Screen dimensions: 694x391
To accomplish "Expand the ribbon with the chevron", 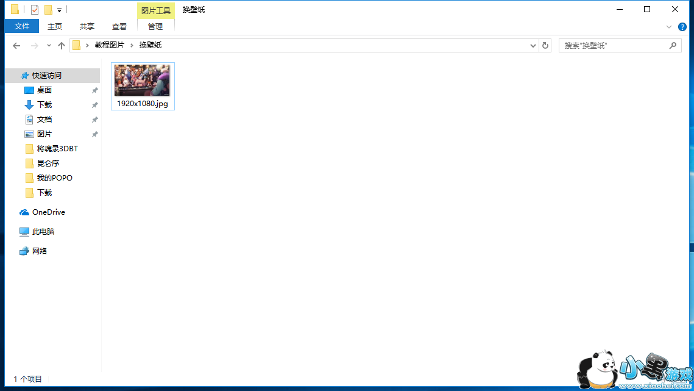I will 669,27.
